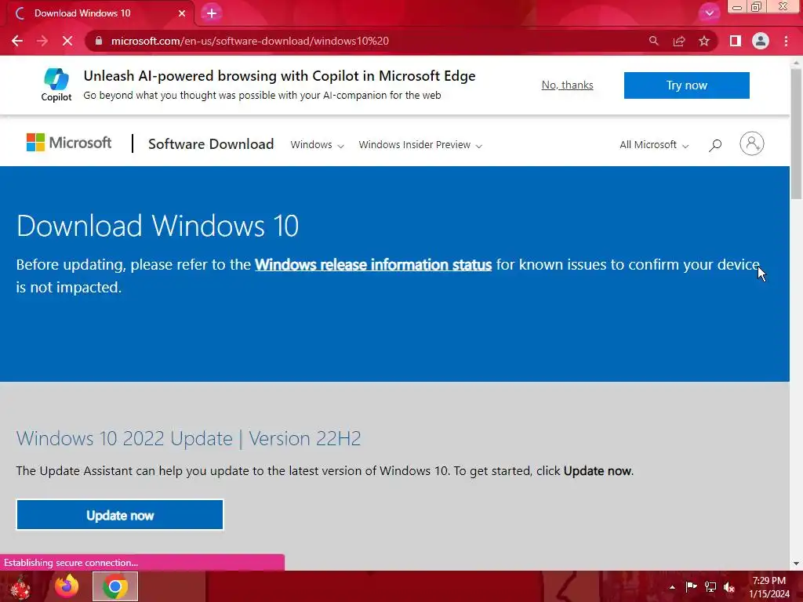This screenshot has width=803, height=602.
Task: Open a new tab with the plus button
Action: tap(212, 13)
